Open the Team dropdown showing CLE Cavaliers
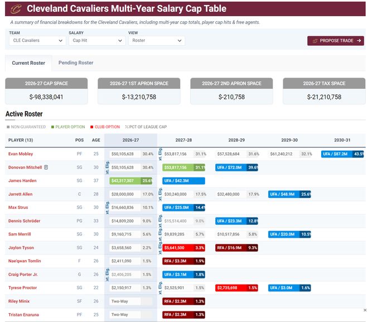Viewport: 368px width, 322px height. 37,40
